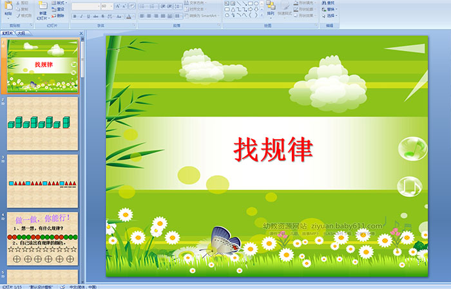
Task: Open the Select (选择) menu
Action: (329, 15)
